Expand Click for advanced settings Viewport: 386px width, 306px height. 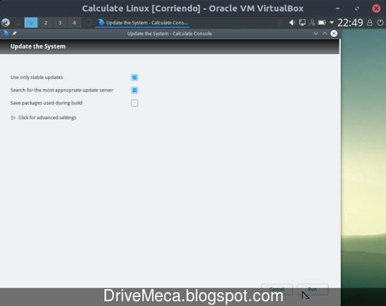point(43,117)
